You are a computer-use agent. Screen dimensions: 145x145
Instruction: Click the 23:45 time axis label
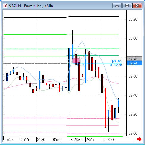pos(90,140)
